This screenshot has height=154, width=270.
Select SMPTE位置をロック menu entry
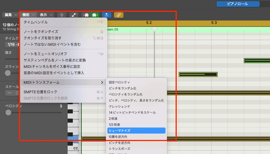pyautogui.click(x=63, y=92)
